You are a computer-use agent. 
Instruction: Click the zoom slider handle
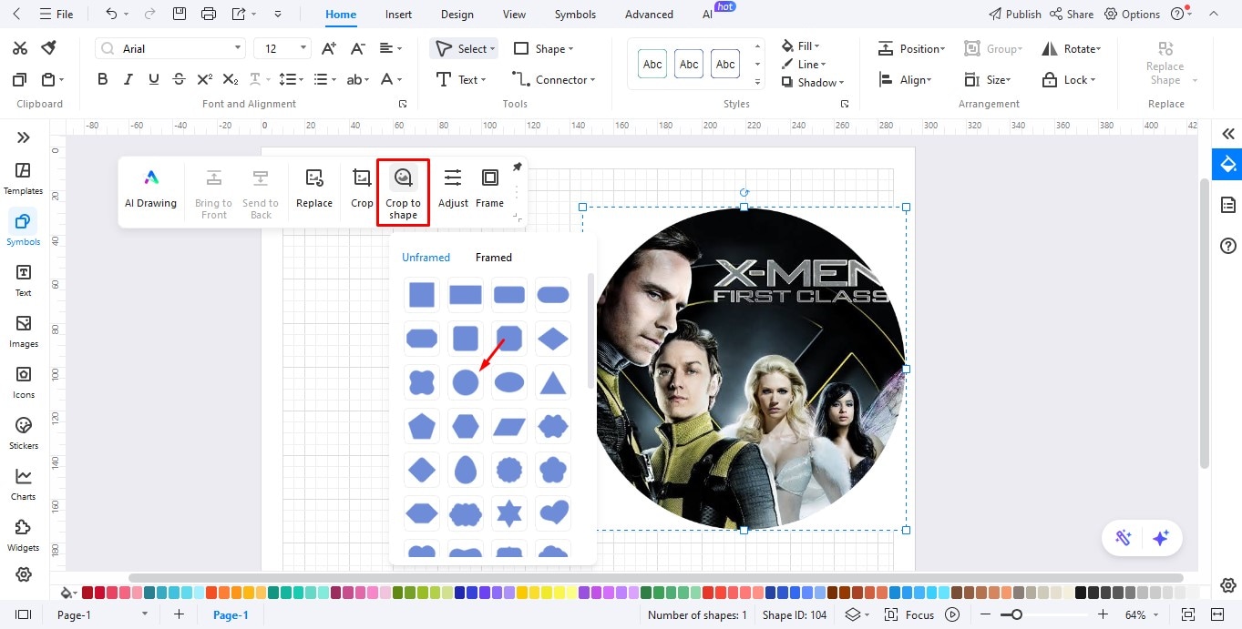[1016, 614]
